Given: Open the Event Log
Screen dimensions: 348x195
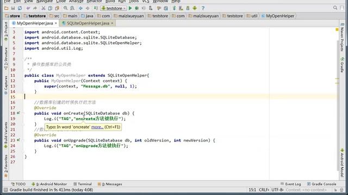Looking at the screenshot, I should pos(291,184).
